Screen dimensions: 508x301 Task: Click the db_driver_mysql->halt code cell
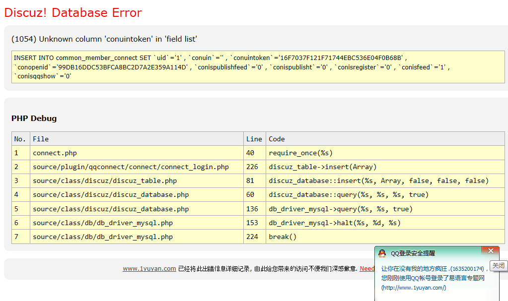(334, 223)
